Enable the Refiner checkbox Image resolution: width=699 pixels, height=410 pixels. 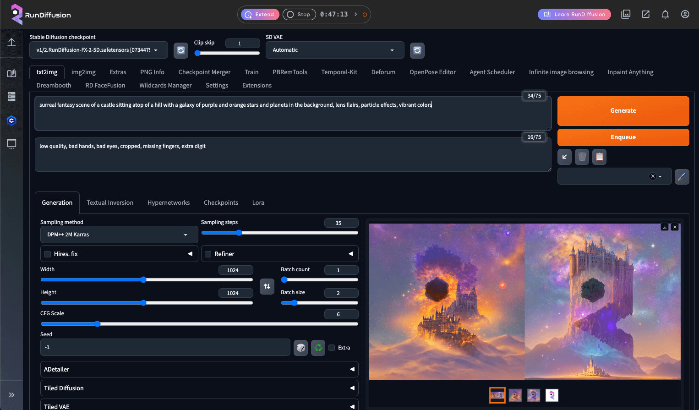[x=208, y=254]
